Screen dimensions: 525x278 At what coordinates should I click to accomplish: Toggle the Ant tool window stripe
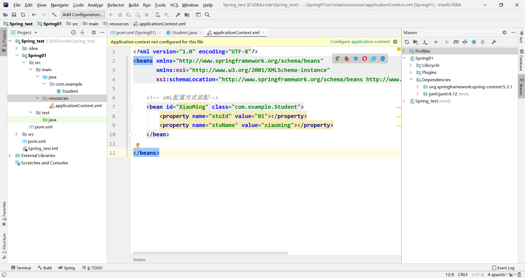521,37
